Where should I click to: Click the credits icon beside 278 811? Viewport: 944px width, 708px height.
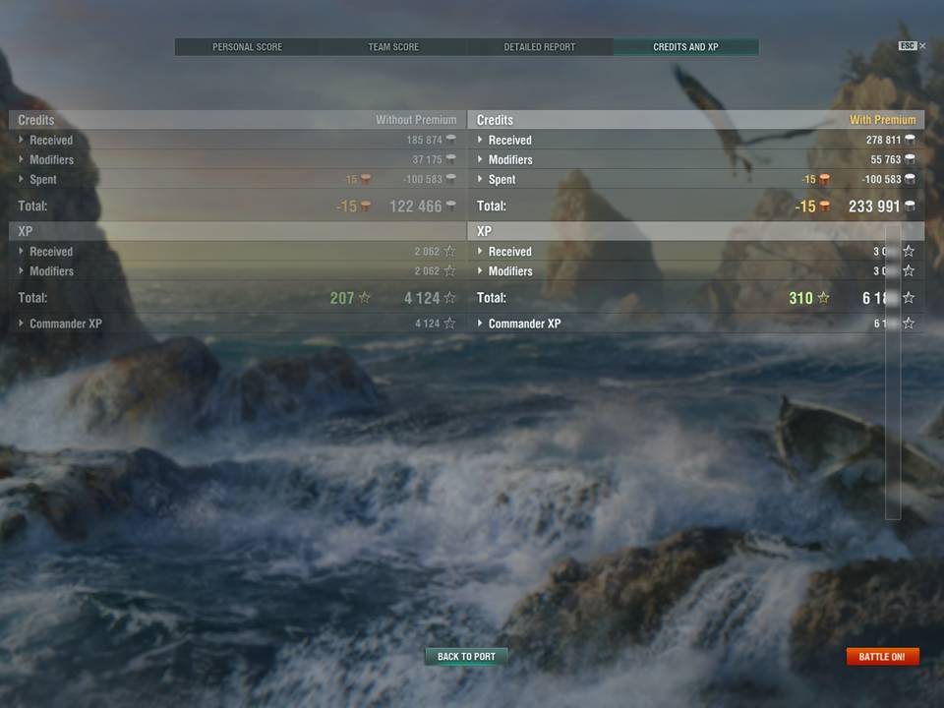(x=910, y=140)
